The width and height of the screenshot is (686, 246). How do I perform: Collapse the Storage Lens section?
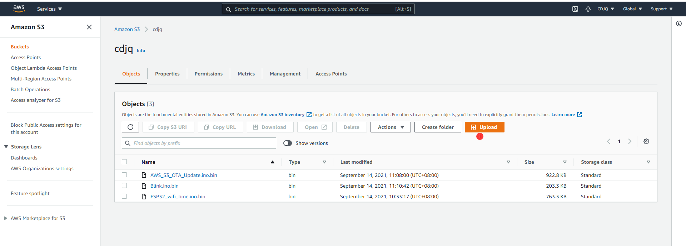click(x=6, y=147)
